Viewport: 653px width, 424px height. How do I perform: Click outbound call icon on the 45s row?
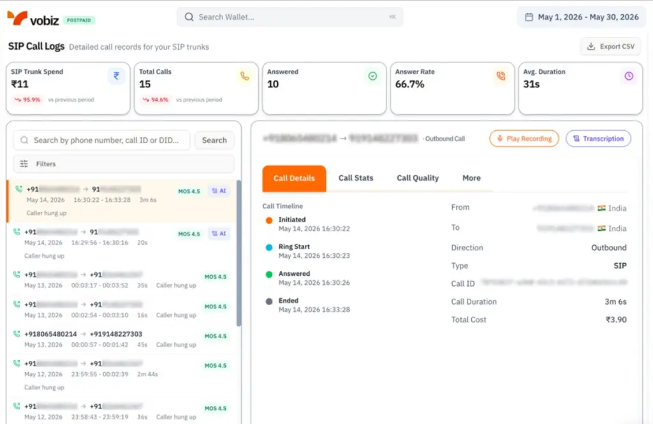coord(17,333)
